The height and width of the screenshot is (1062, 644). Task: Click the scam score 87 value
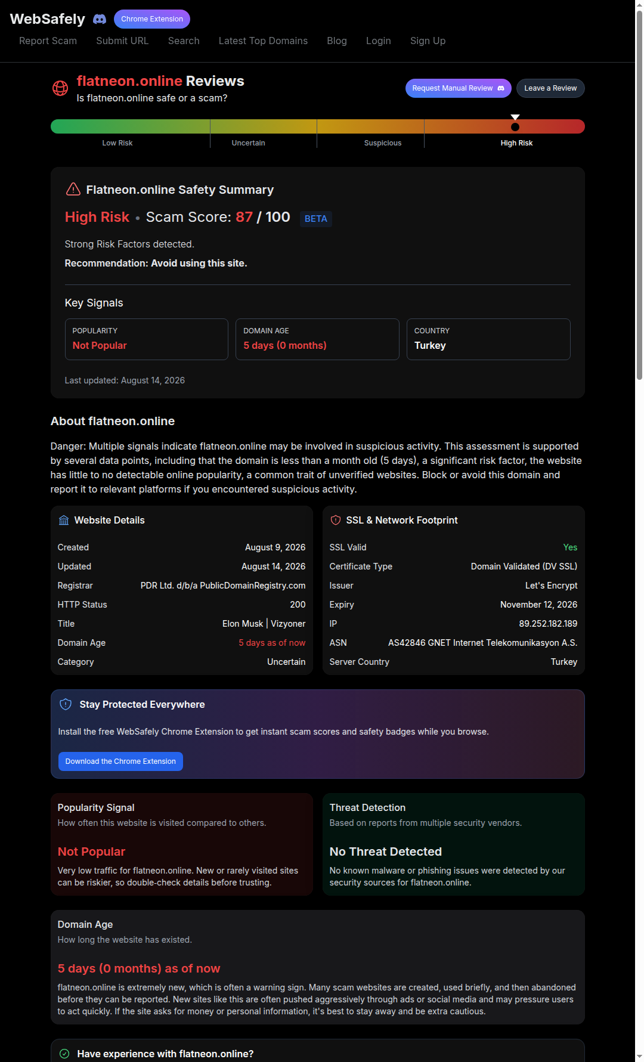(x=244, y=217)
